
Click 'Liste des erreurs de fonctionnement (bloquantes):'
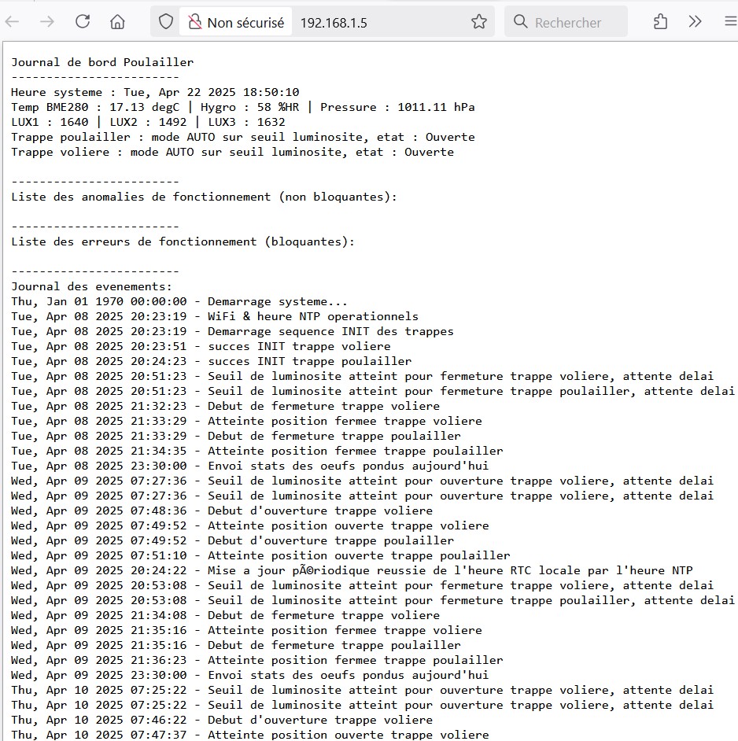183,242
